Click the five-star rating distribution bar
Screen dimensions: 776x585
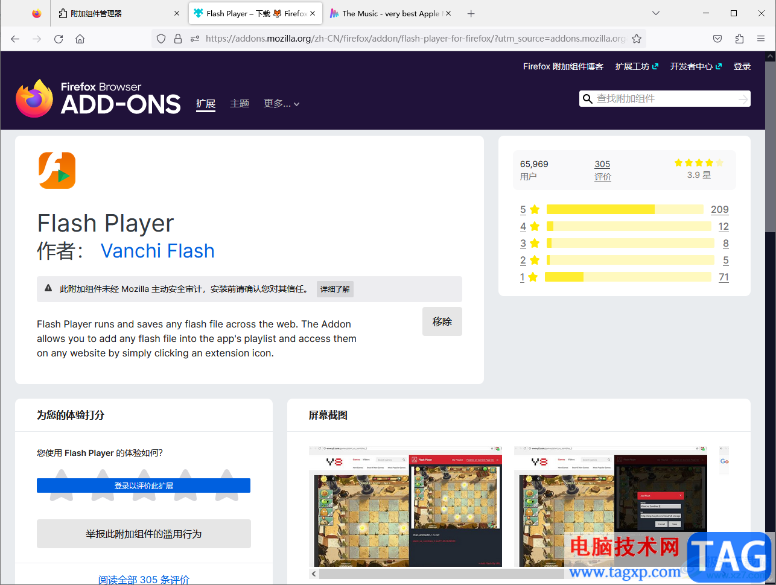pos(625,210)
